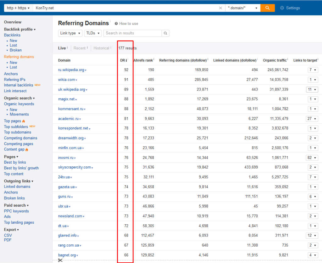Image resolution: width=322 pixels, height=263 pixels.
Task: Click the Search in results input field
Action: (x=133, y=33)
